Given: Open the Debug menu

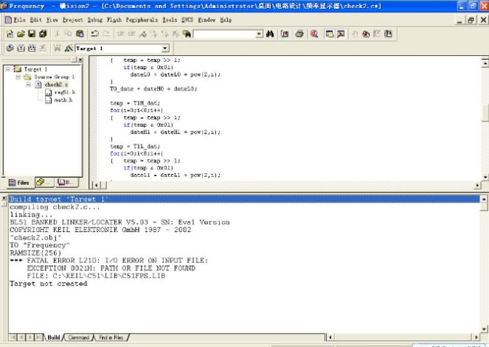Looking at the screenshot, I should 95,20.
